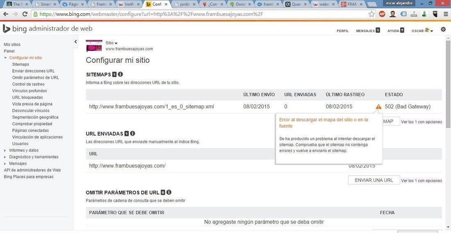Click the green number 8 extension icon

(x=424, y=14)
